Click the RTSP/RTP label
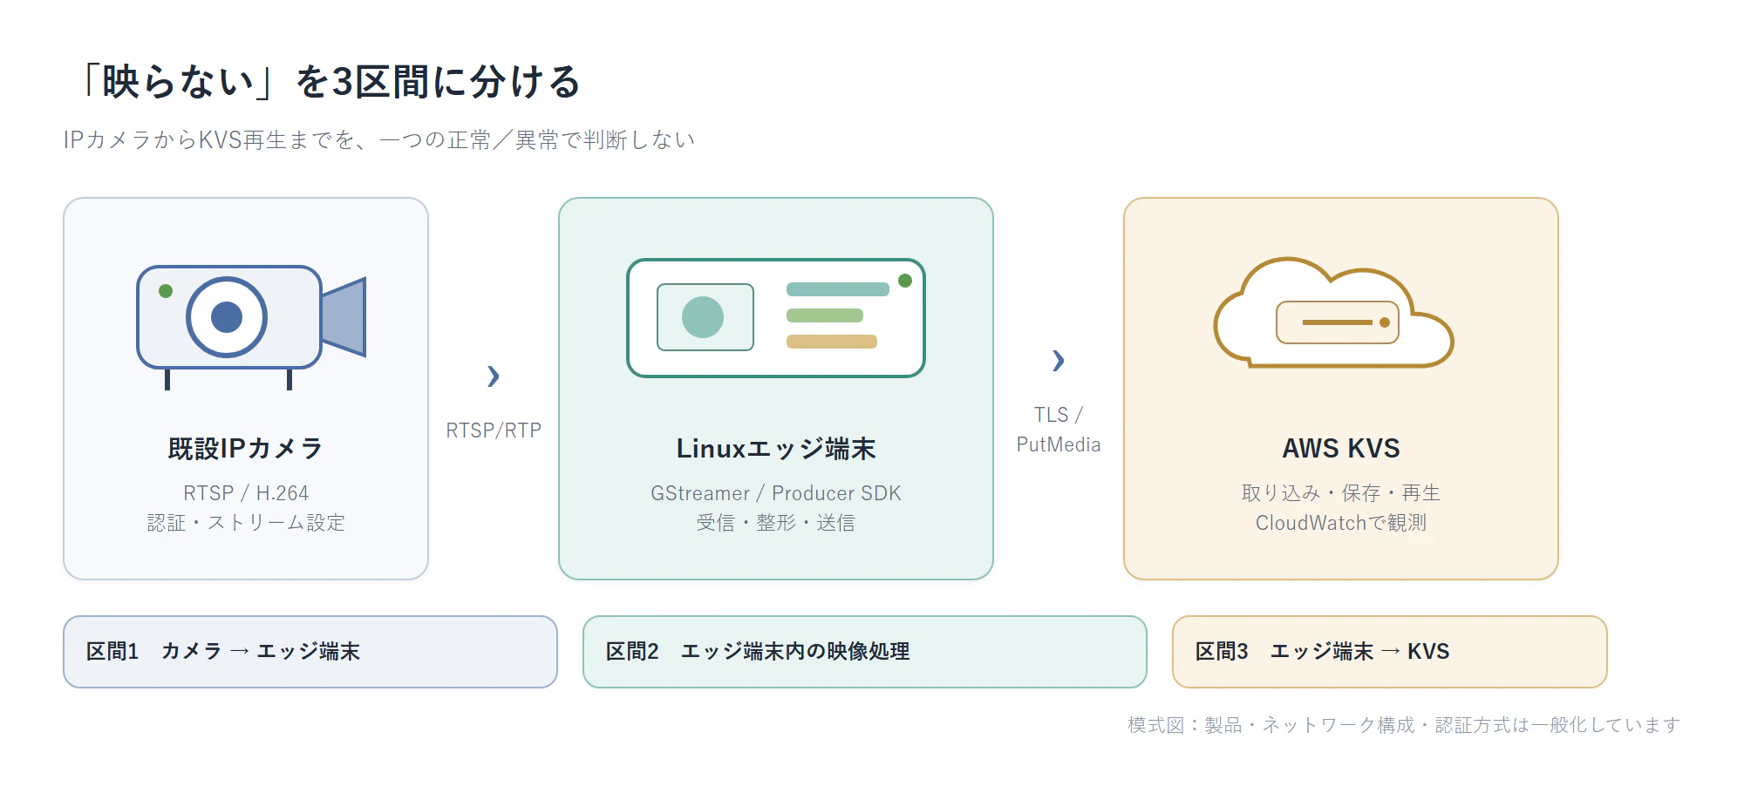 pyautogui.click(x=494, y=431)
